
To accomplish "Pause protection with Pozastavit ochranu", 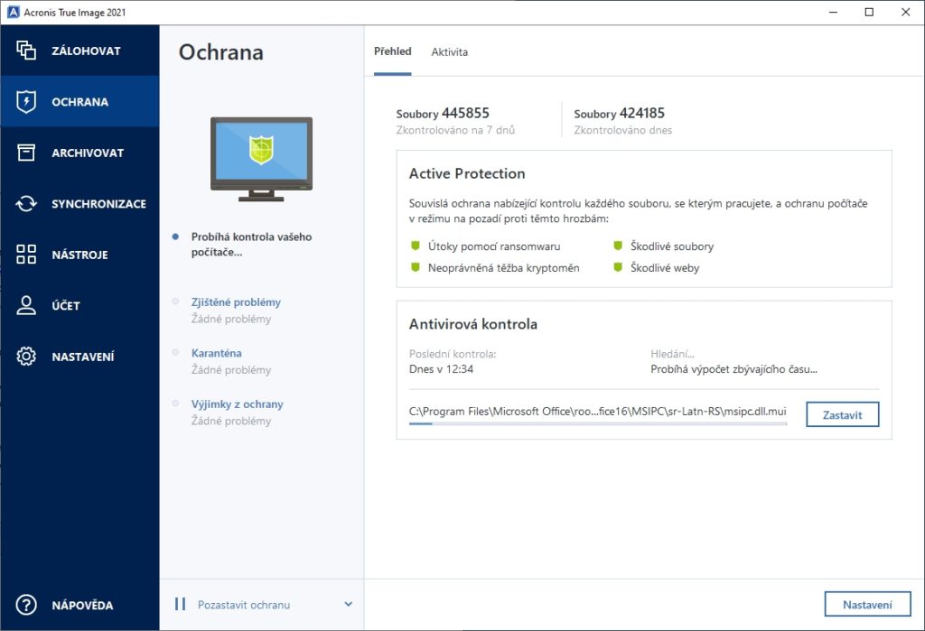I will click(243, 605).
